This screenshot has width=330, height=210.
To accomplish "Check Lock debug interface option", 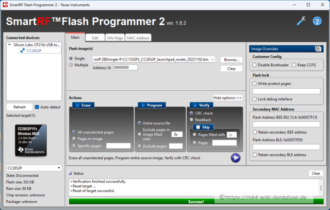I will coord(255,99).
